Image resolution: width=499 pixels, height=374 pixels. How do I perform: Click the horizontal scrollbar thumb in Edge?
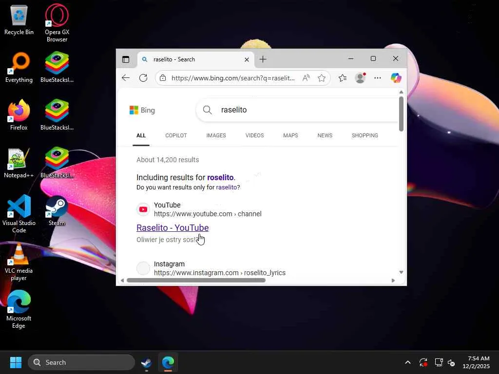(x=196, y=280)
